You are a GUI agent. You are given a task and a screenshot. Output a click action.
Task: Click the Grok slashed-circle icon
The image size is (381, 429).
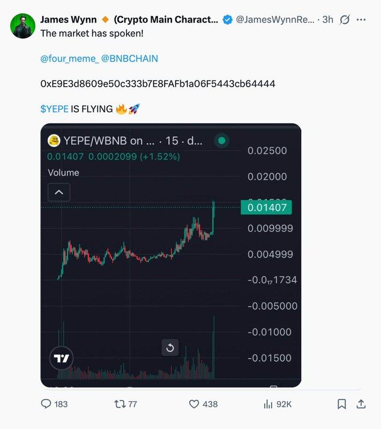[x=345, y=20]
